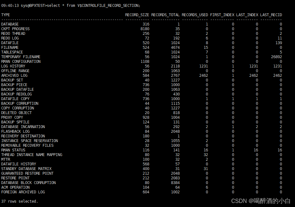Click the FILENAME row label
The height and width of the screenshot is (207, 295).
point(10,48)
